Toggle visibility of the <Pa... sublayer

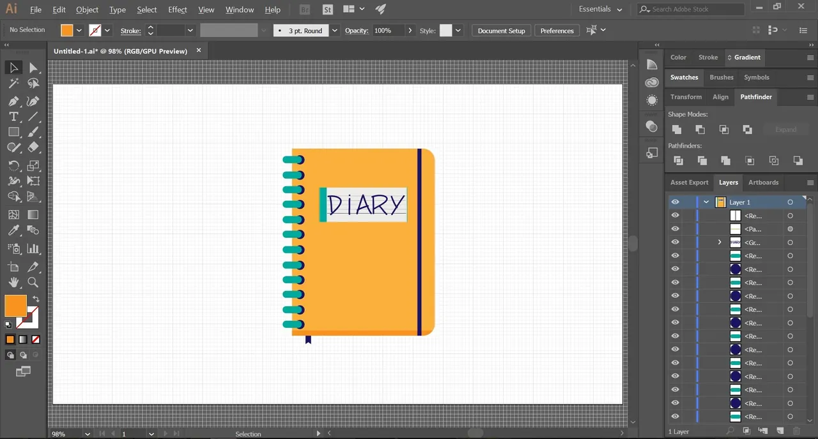pyautogui.click(x=675, y=229)
